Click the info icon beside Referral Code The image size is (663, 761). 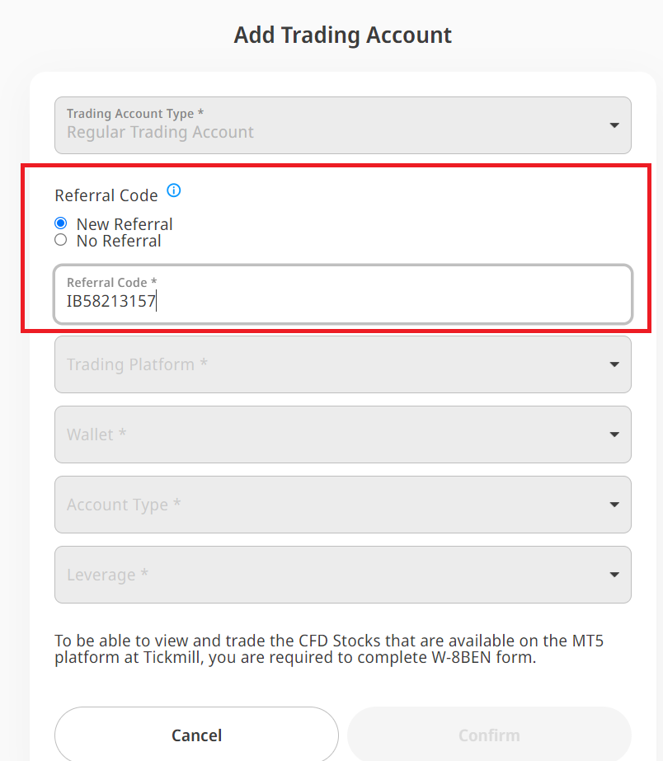point(173,190)
